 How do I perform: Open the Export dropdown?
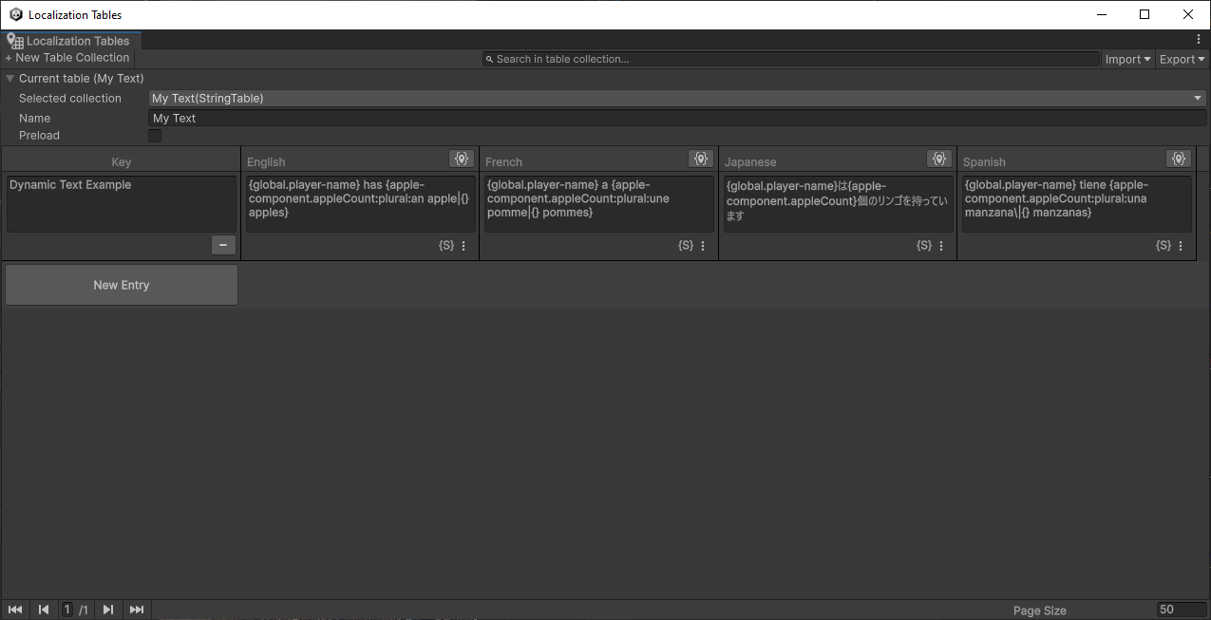coord(1181,59)
